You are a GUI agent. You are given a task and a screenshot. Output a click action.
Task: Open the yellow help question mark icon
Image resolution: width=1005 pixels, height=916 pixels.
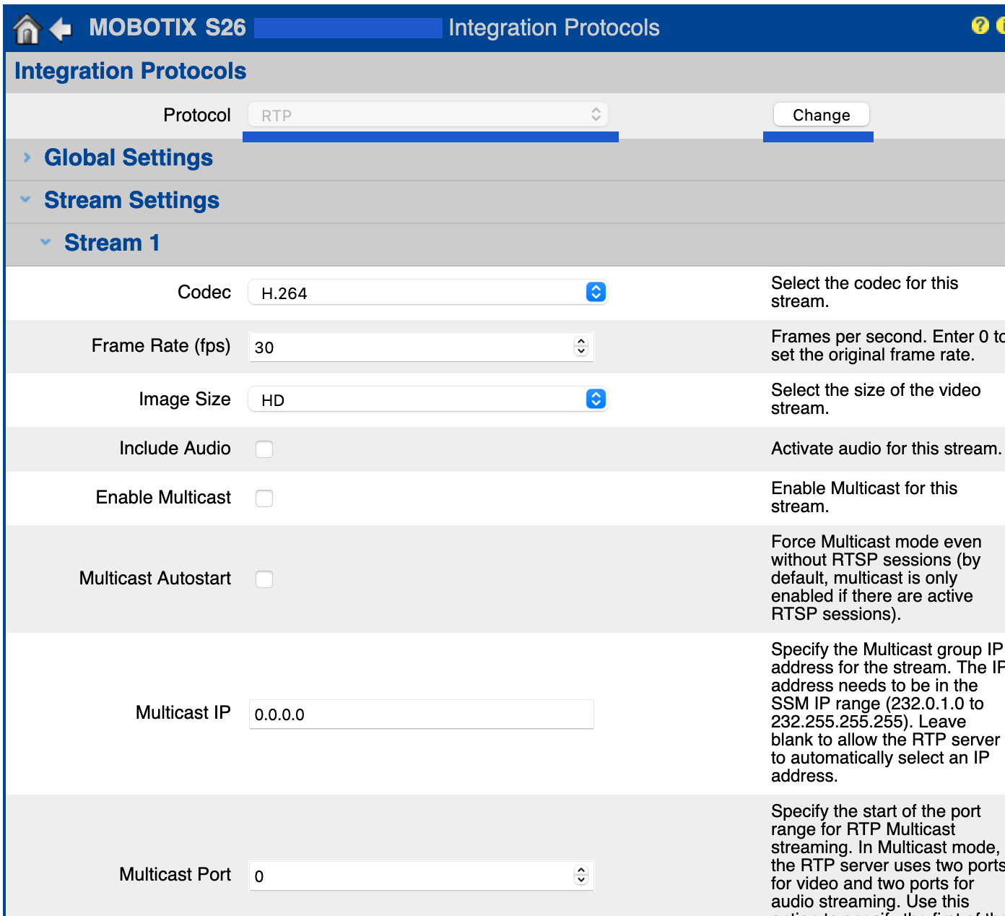point(980,26)
